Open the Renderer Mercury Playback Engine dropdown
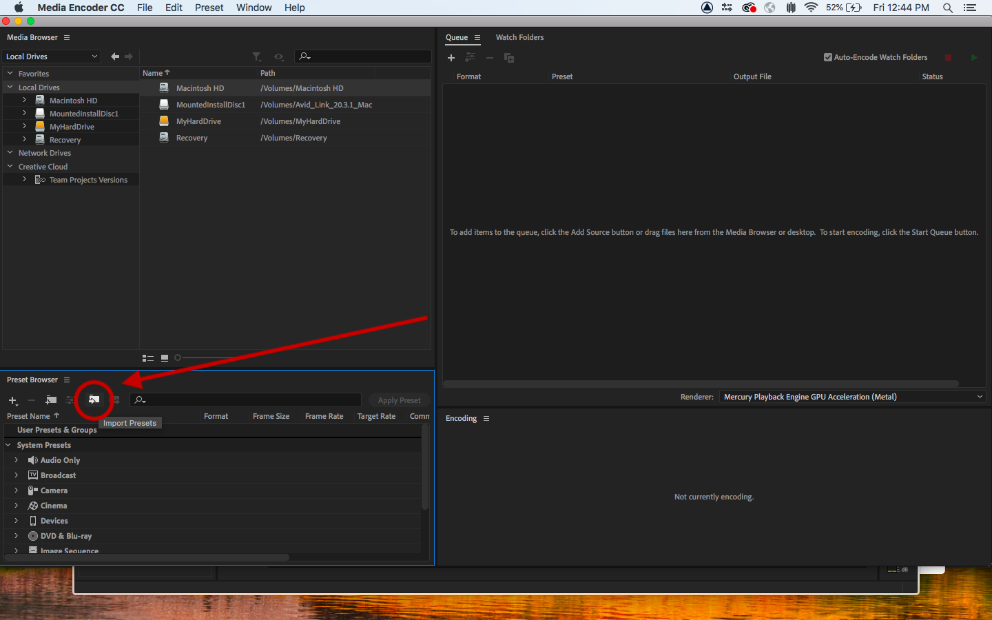The width and height of the screenshot is (992, 620). click(853, 397)
